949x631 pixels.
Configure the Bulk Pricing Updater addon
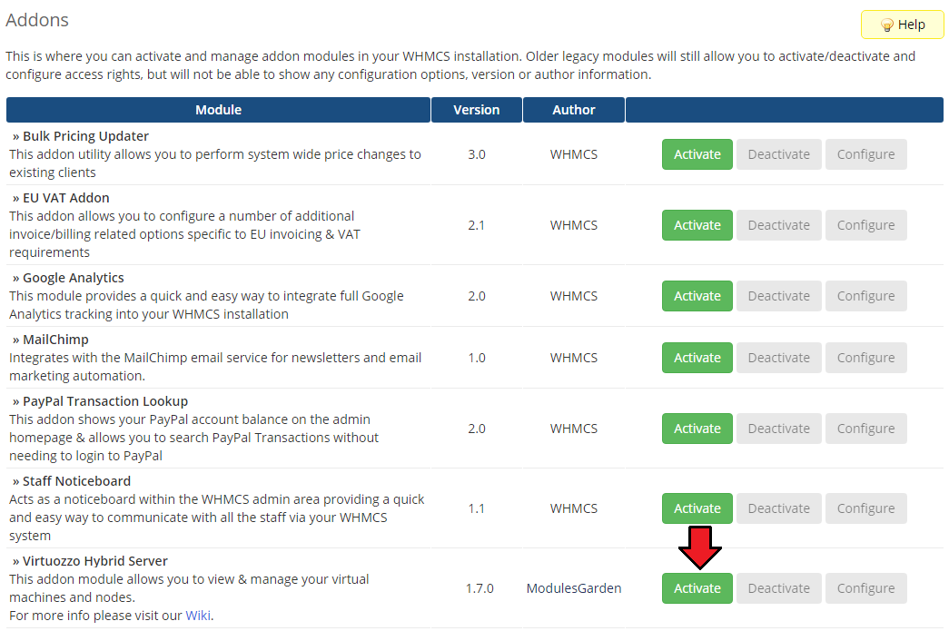(x=865, y=154)
